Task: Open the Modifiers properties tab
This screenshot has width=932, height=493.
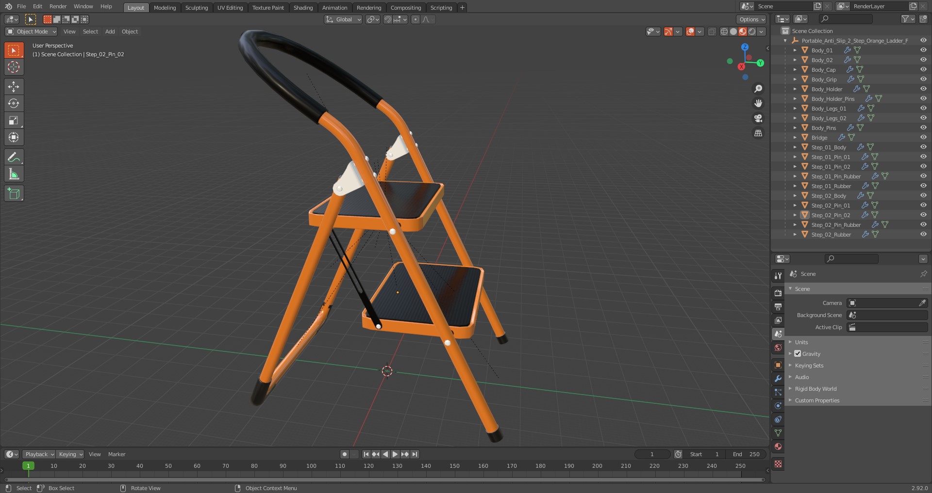Action: pyautogui.click(x=778, y=379)
